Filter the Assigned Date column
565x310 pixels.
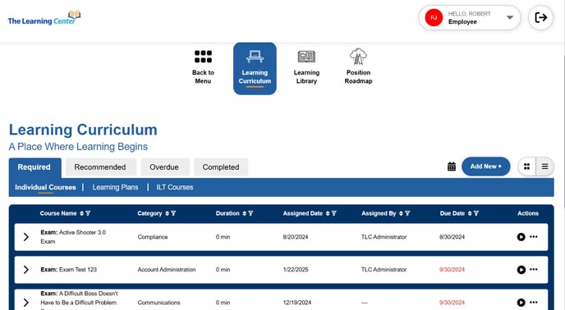[x=334, y=213]
